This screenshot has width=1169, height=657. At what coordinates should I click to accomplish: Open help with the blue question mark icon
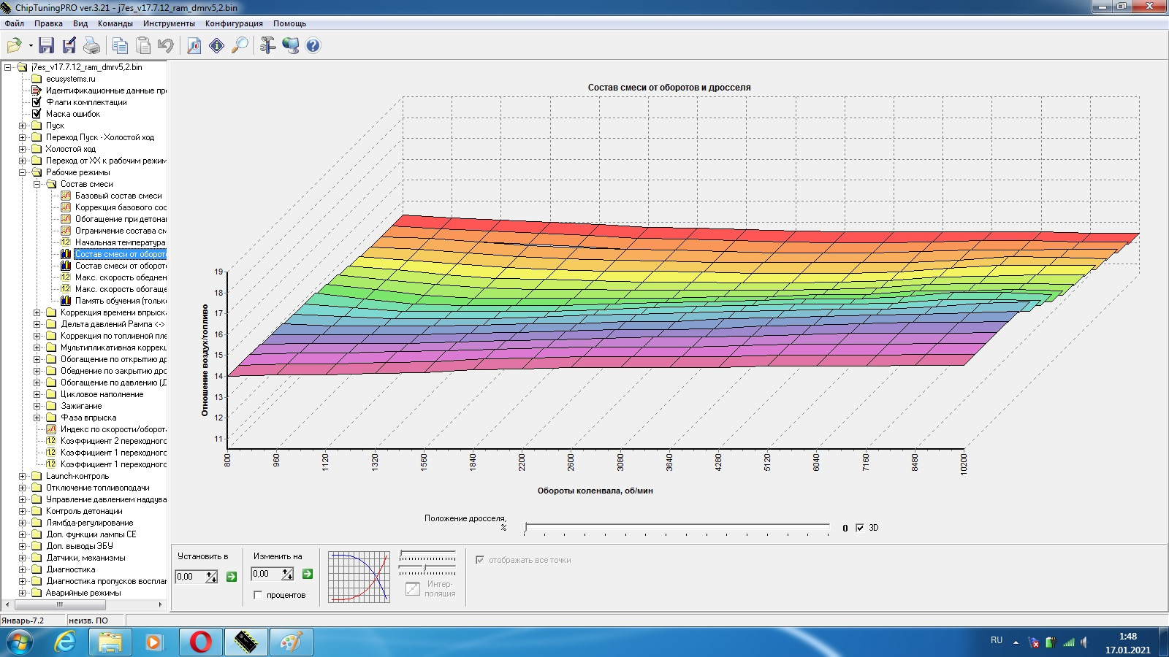[313, 46]
